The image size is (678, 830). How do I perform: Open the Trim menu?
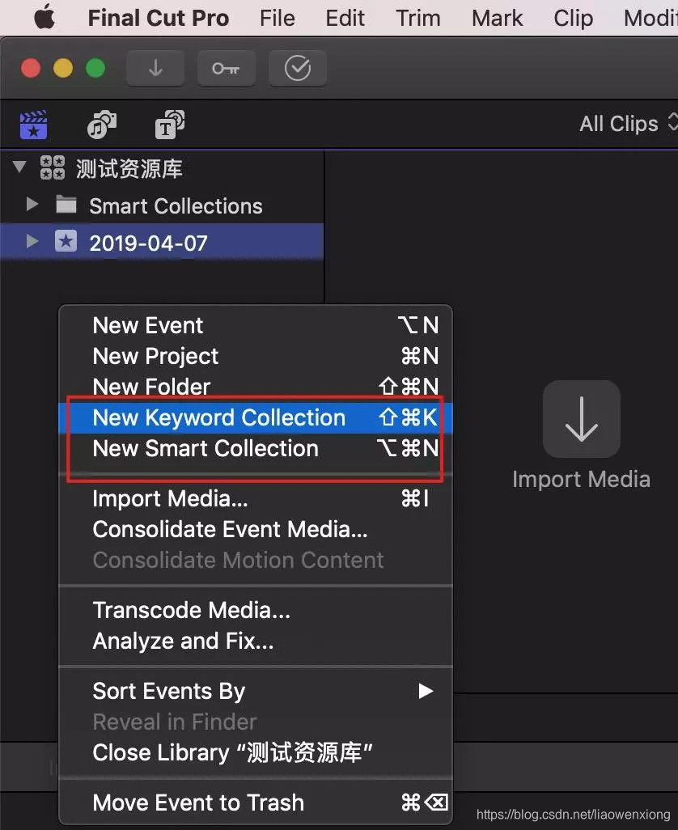coord(418,18)
